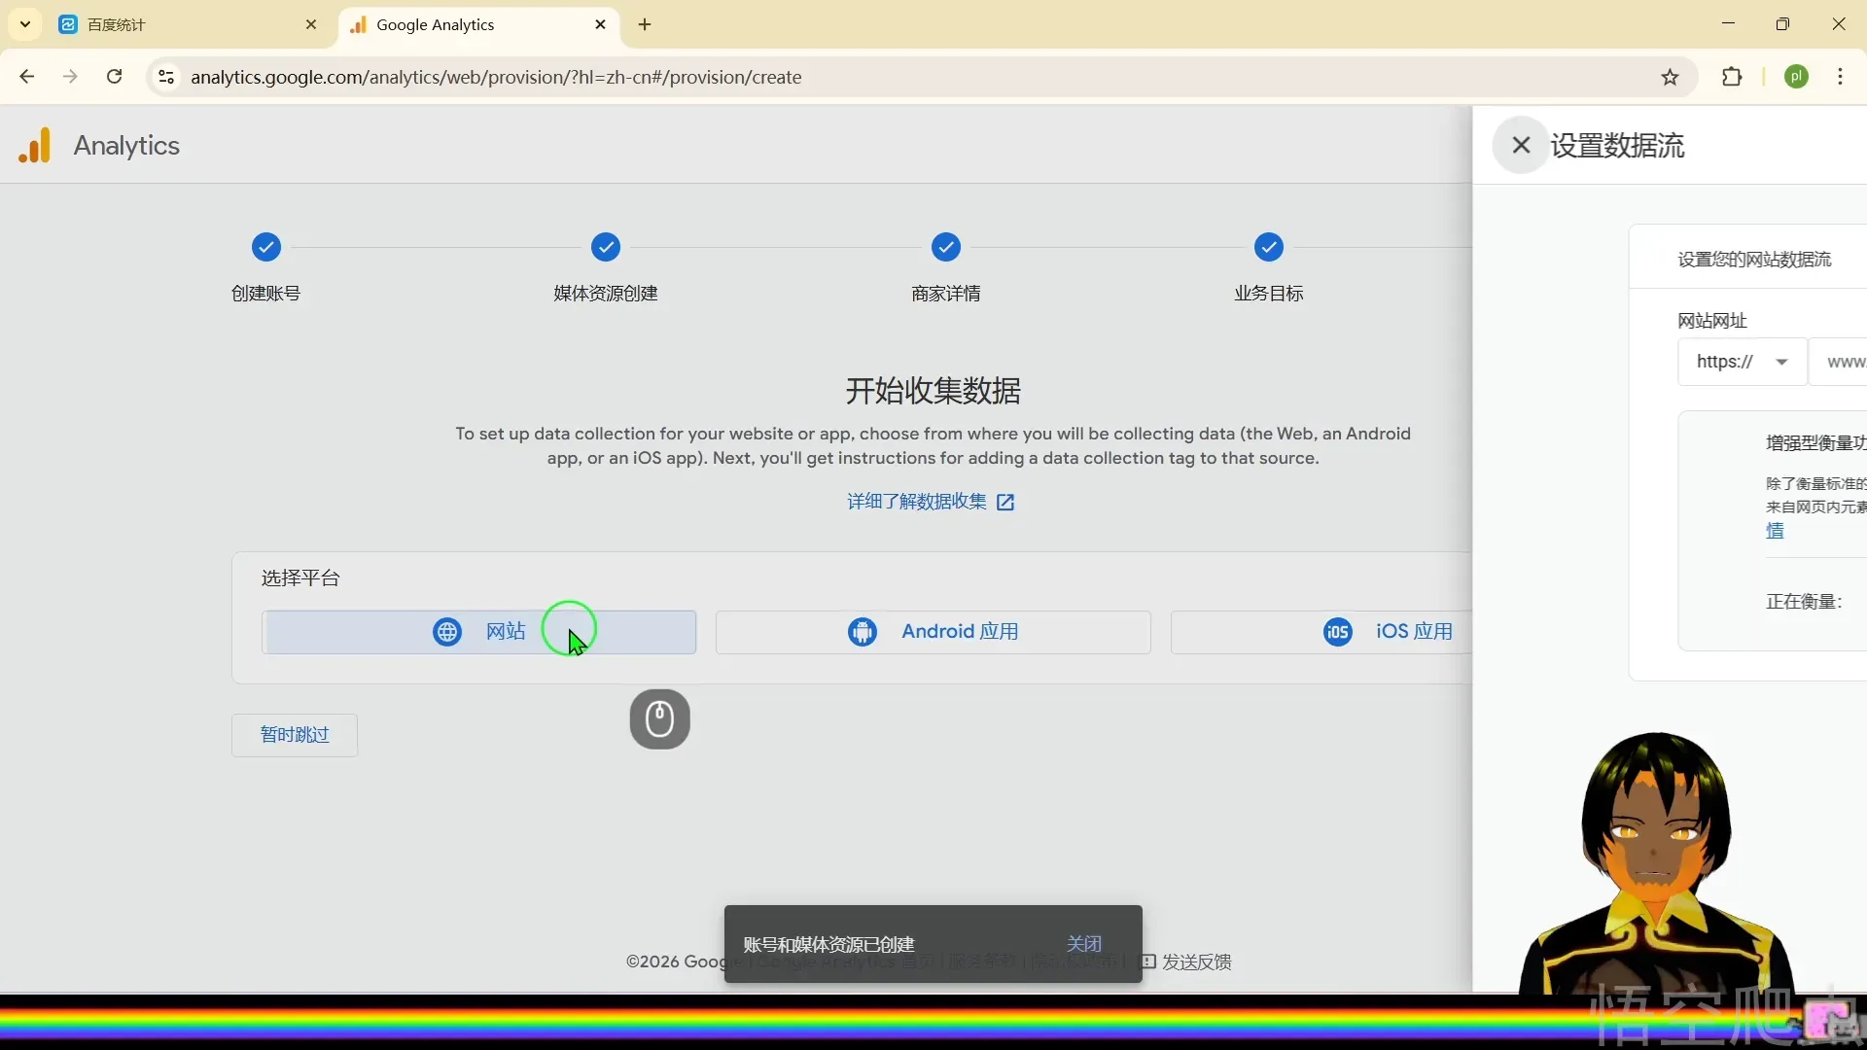Image resolution: width=1867 pixels, height=1050 pixels.
Task: Click the 商家详情 step checkmark
Action: [946, 248]
